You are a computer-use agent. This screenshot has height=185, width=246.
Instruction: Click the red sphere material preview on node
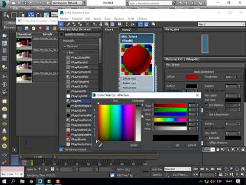[136, 60]
